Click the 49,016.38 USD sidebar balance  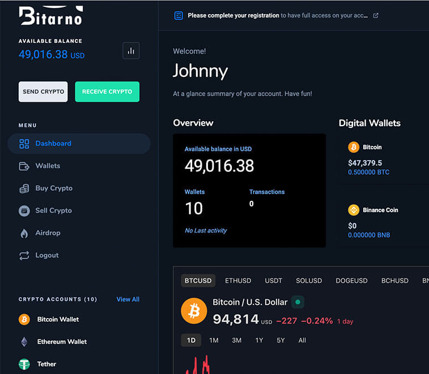[52, 55]
